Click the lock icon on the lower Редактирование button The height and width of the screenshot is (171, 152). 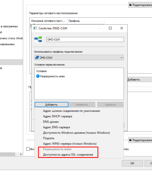pos(130,140)
